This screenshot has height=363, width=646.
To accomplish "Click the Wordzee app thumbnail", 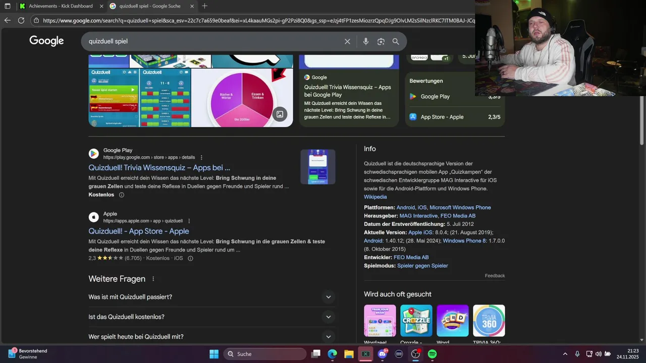I will (x=380, y=321).
